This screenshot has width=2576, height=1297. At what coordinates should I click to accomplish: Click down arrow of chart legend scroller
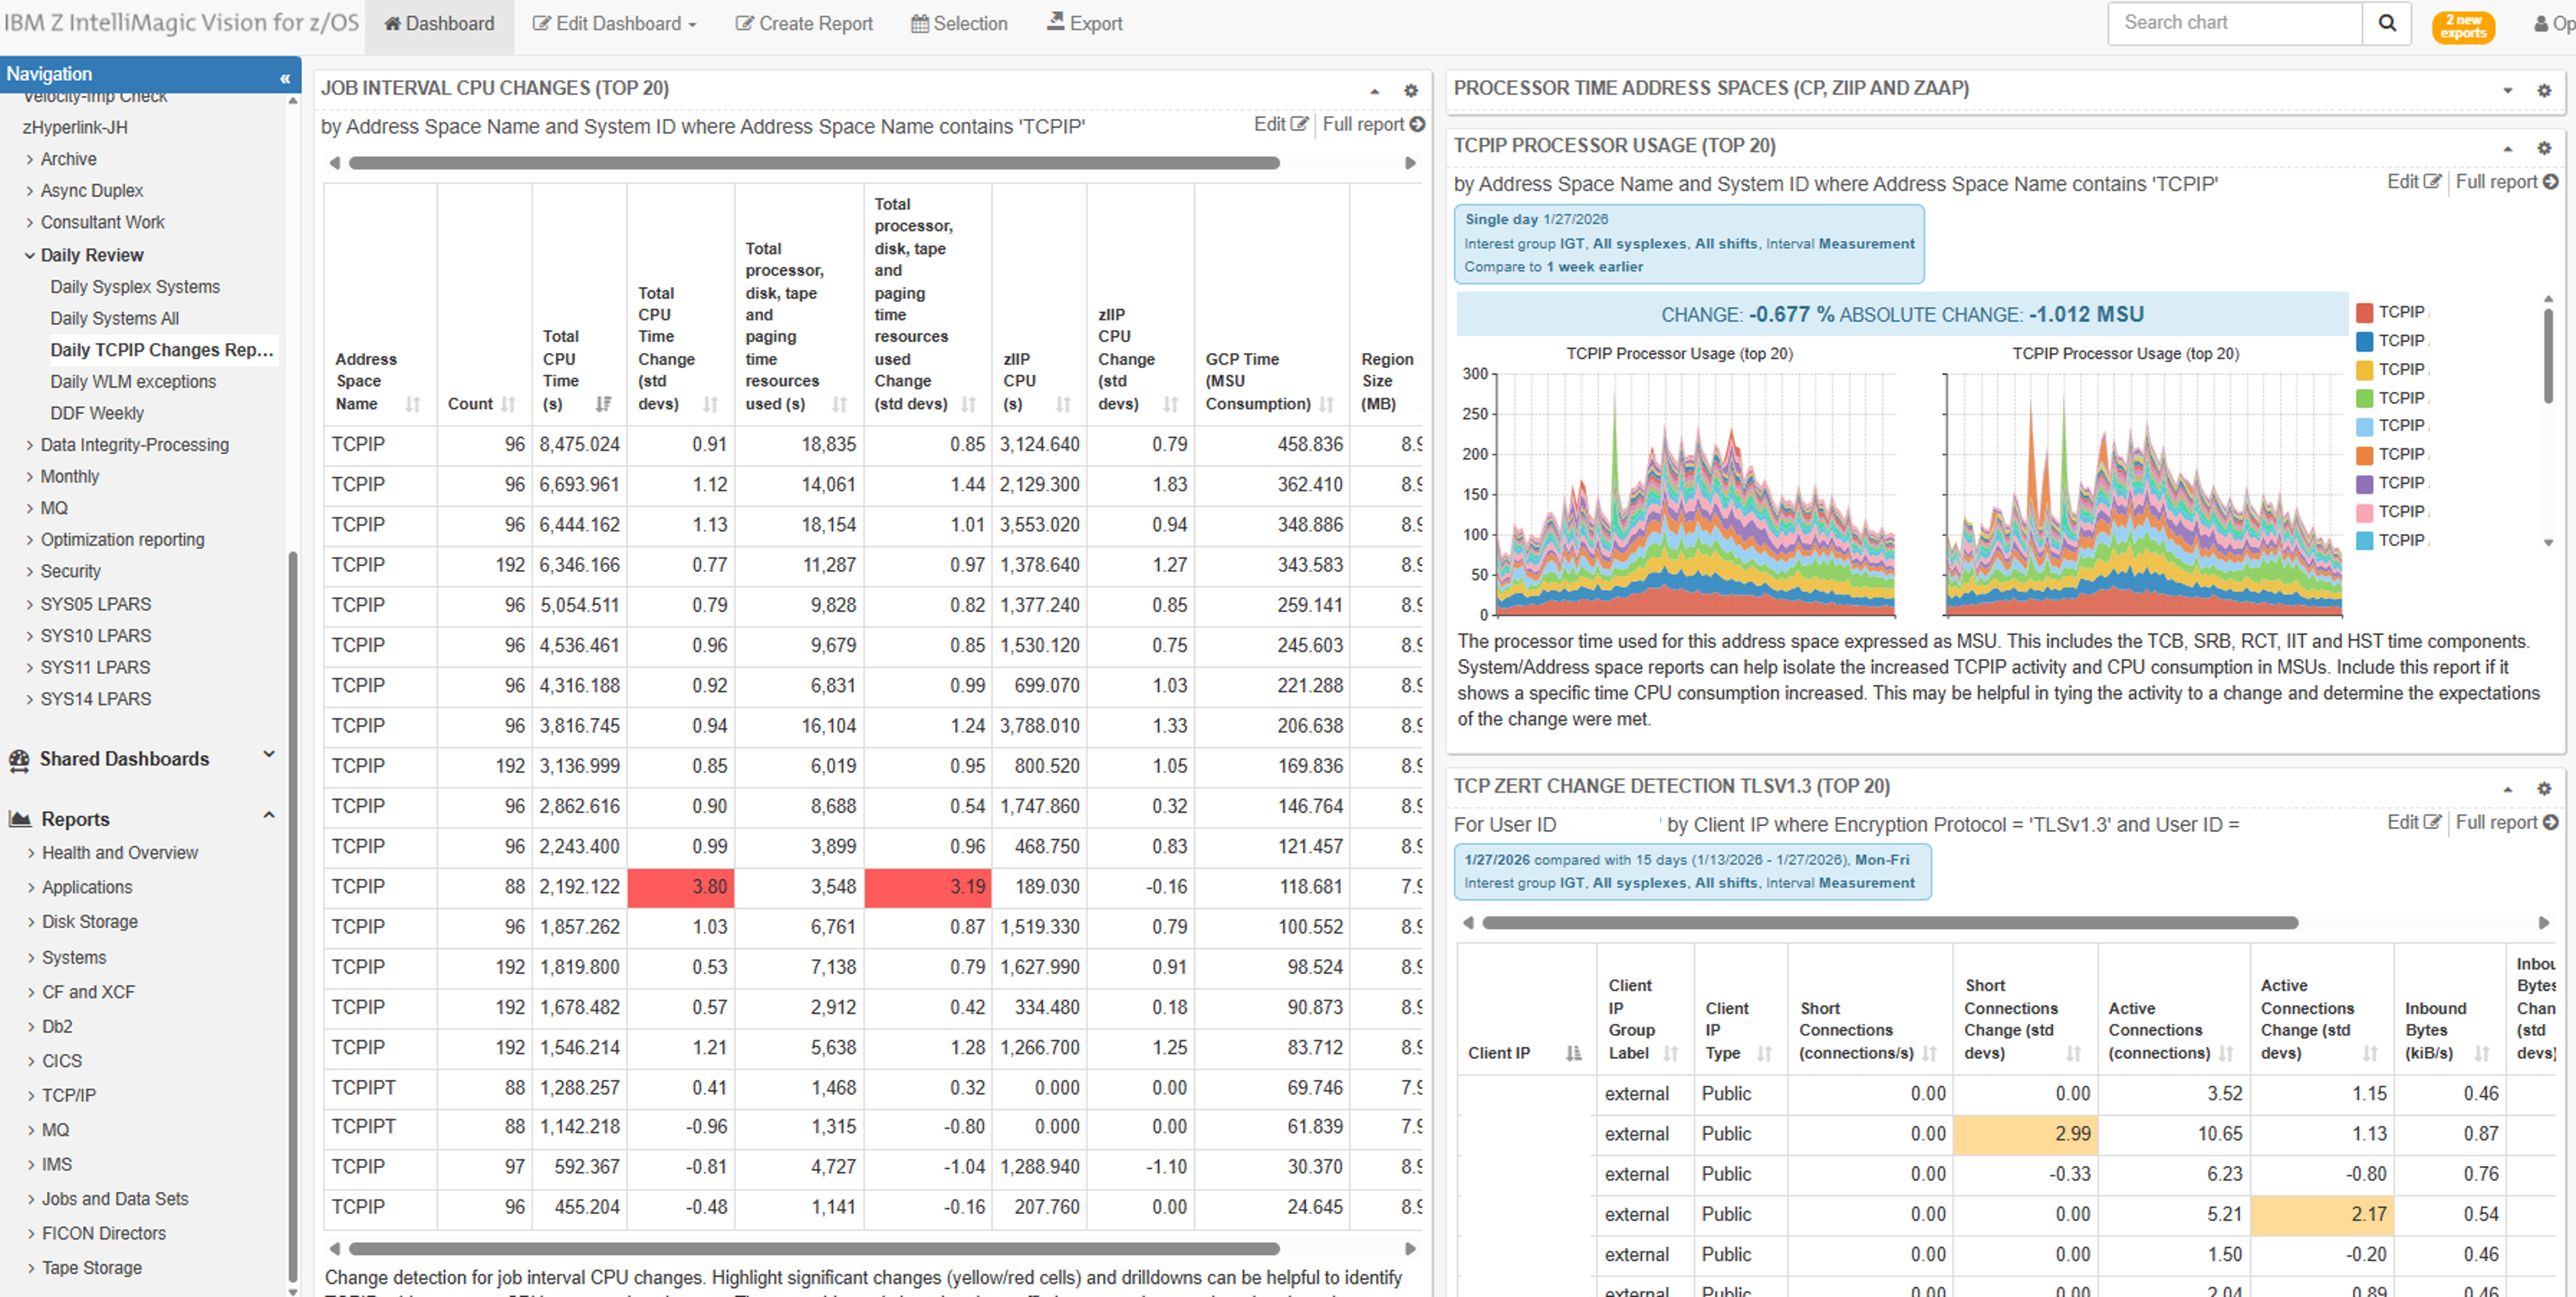[2548, 543]
